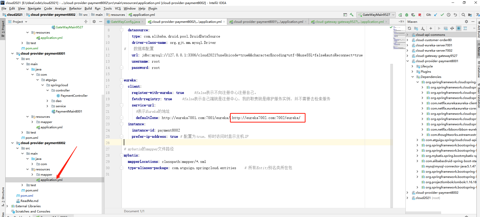Click Git Update Project blue arrow
This screenshot has height=217, width=480.
click(436, 15)
